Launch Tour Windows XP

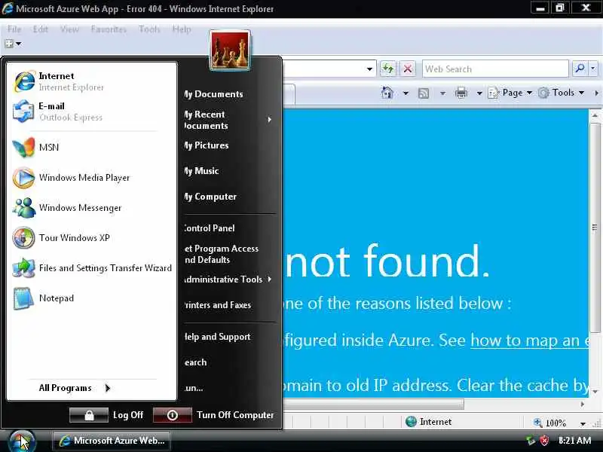click(92, 237)
